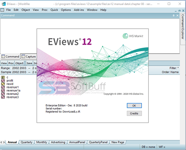Click the Order: Name label
This screenshot has width=186, height=150.
pyautogui.click(x=170, y=72)
